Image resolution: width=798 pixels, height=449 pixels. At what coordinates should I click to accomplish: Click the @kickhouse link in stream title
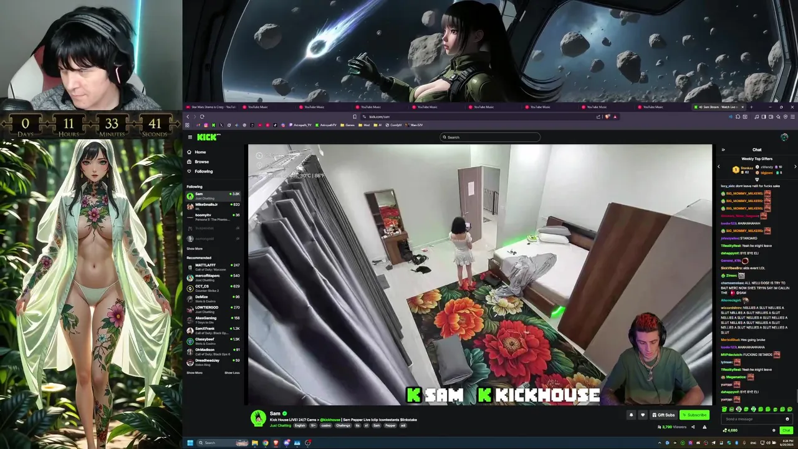coord(330,420)
